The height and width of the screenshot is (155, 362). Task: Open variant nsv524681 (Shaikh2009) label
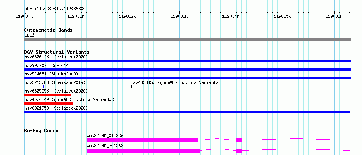pyautogui.click(x=51, y=74)
